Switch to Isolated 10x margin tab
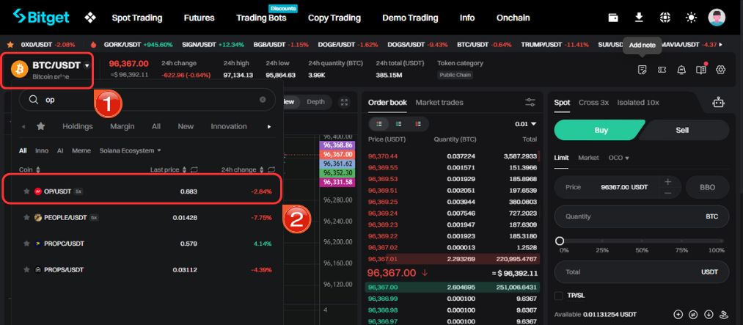The width and height of the screenshot is (743, 325). point(638,102)
